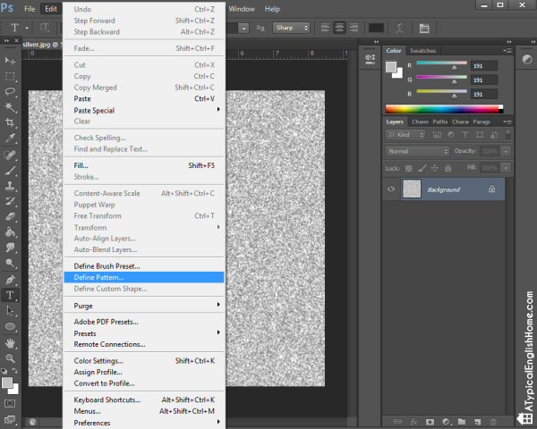
Task: Select the Lasso tool
Action: point(10,91)
